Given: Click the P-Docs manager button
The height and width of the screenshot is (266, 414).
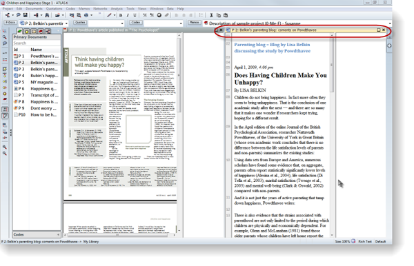Looking at the screenshot, I should 10,23.
